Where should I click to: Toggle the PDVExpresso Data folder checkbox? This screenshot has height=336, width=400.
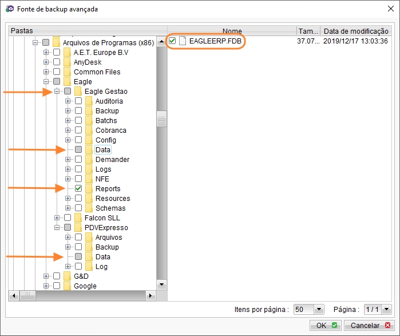78,256
